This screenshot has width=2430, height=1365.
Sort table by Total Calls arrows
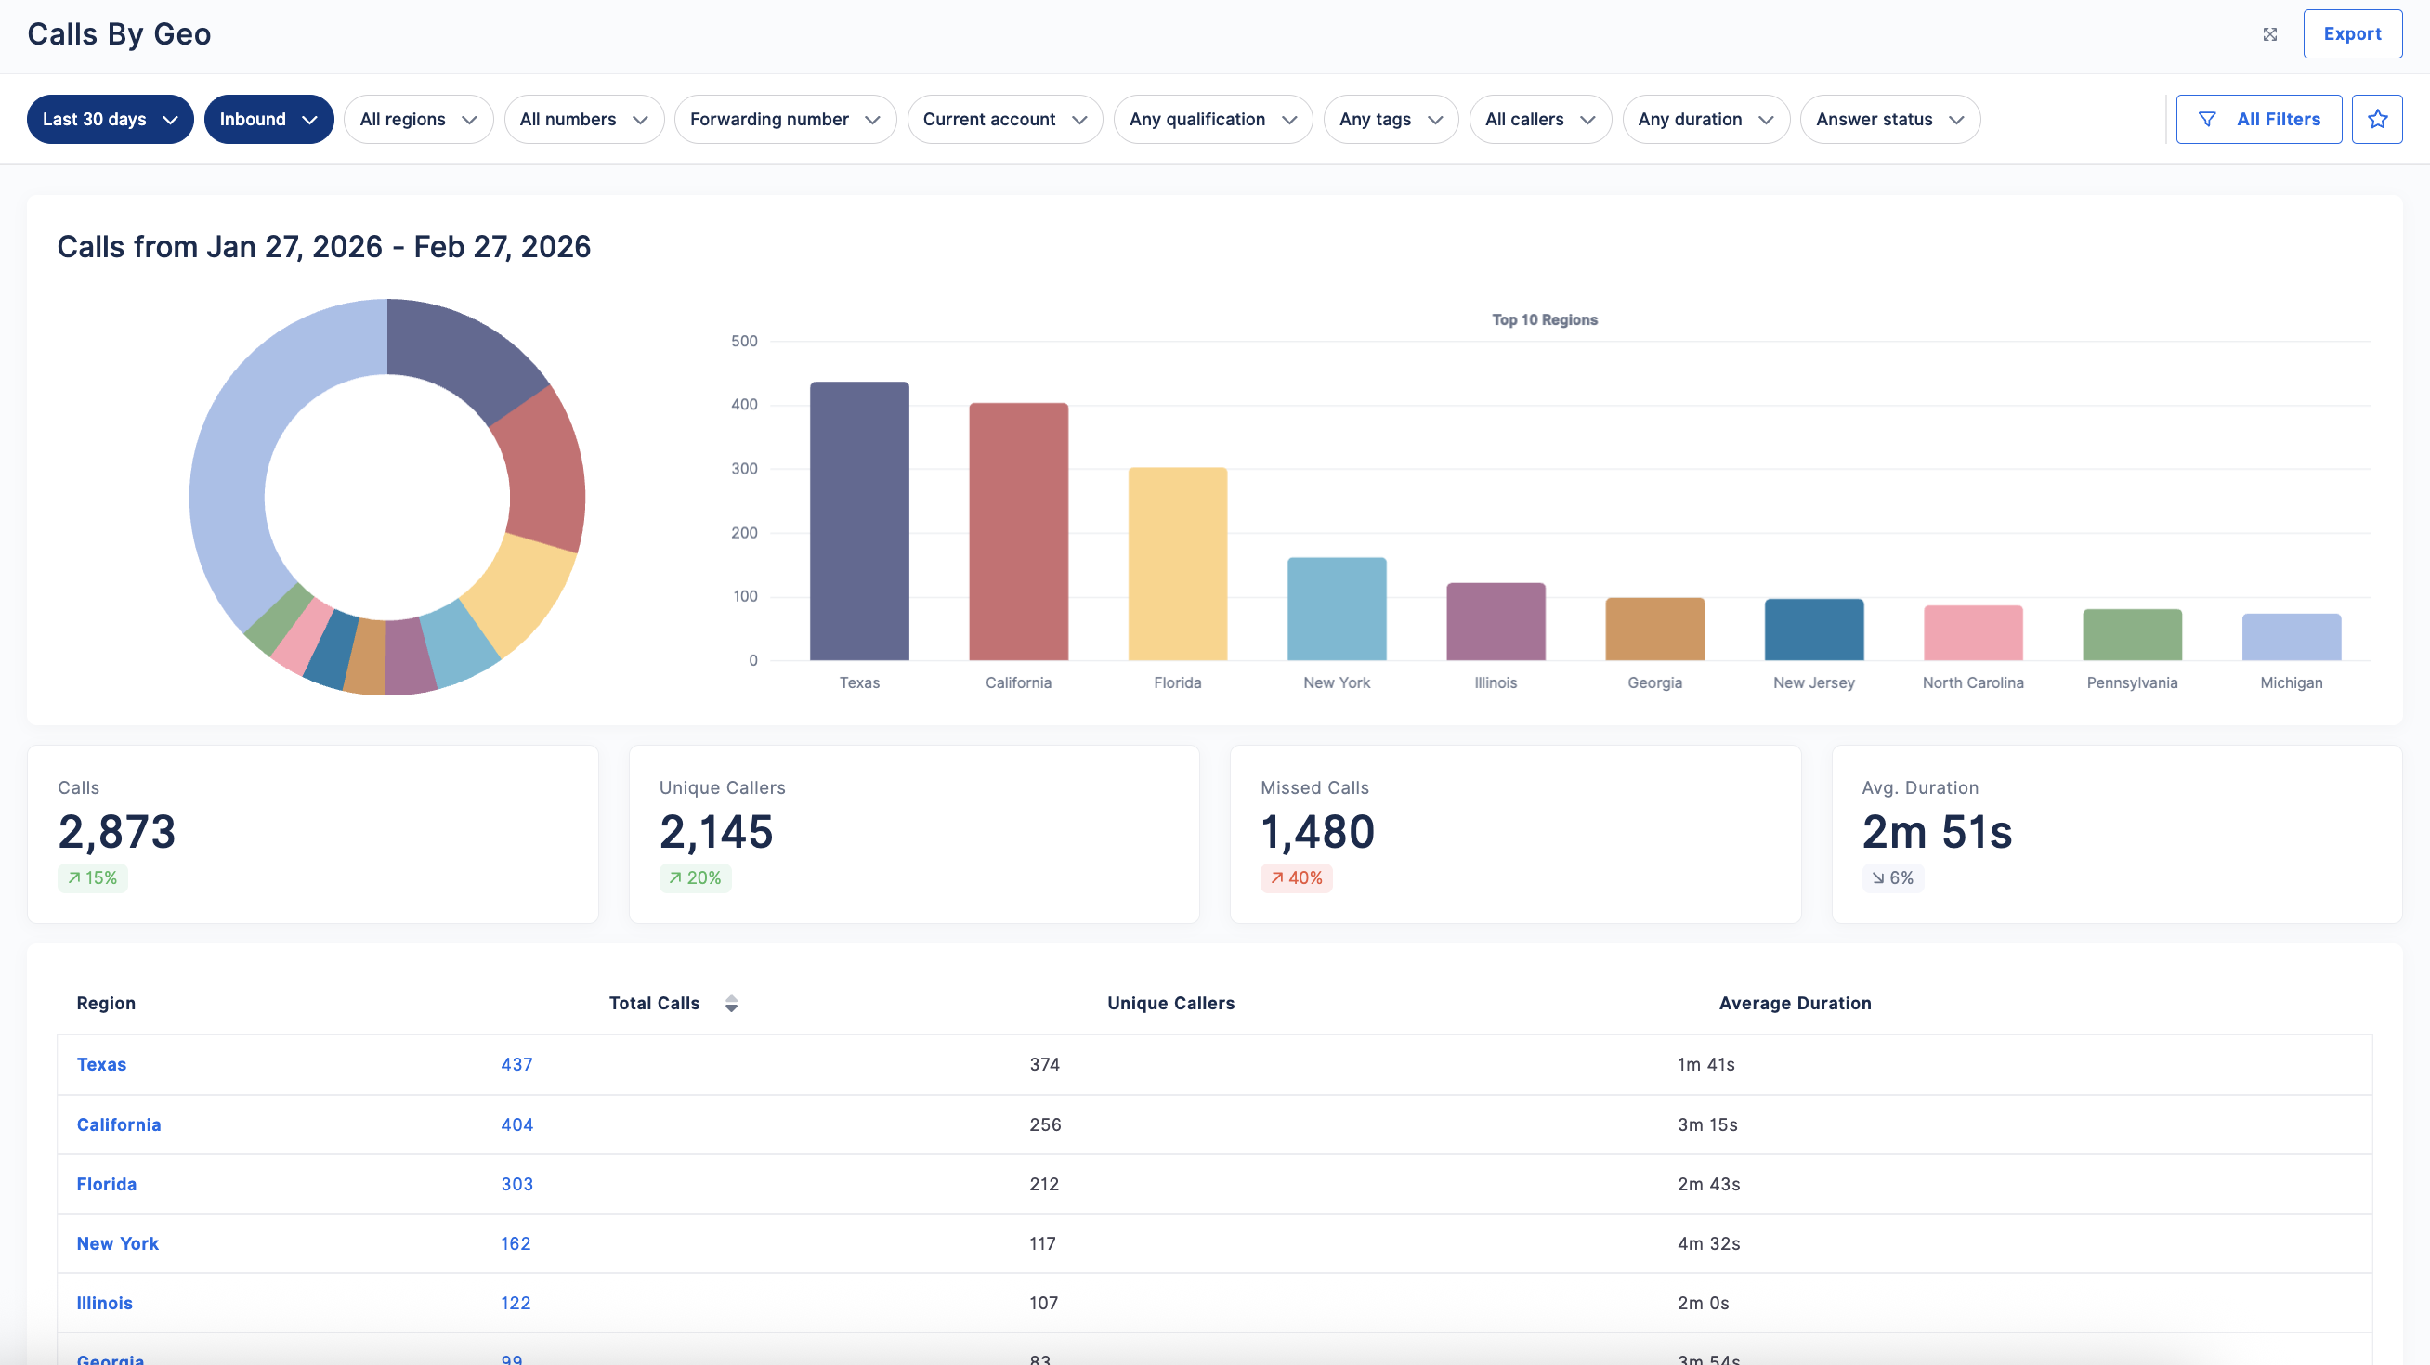(x=731, y=1004)
